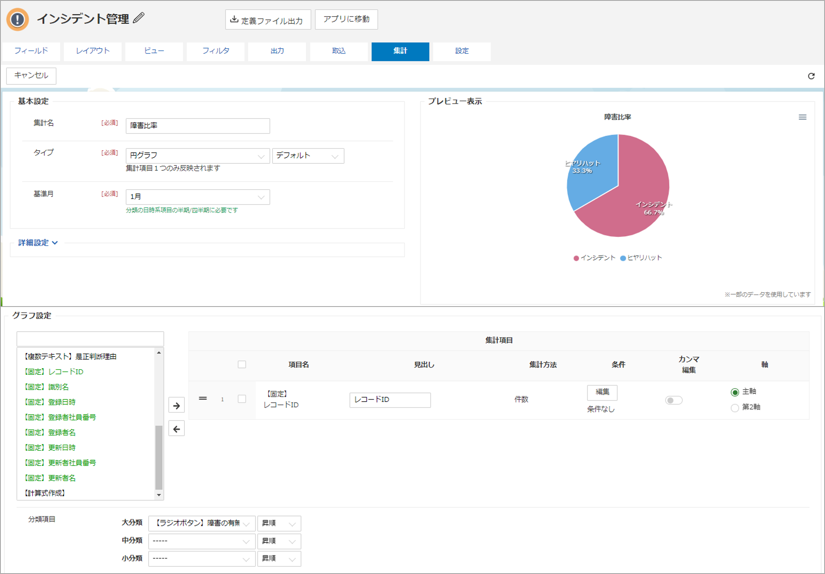Click 定義ファイル出力 download button

(268, 20)
